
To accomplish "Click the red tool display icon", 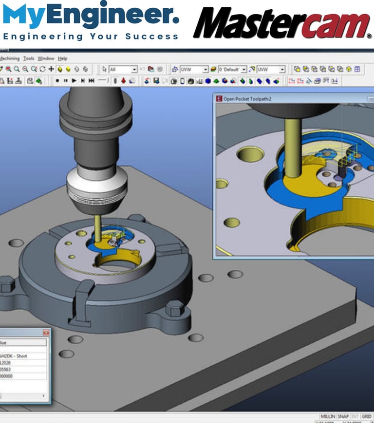I will click(x=123, y=81).
